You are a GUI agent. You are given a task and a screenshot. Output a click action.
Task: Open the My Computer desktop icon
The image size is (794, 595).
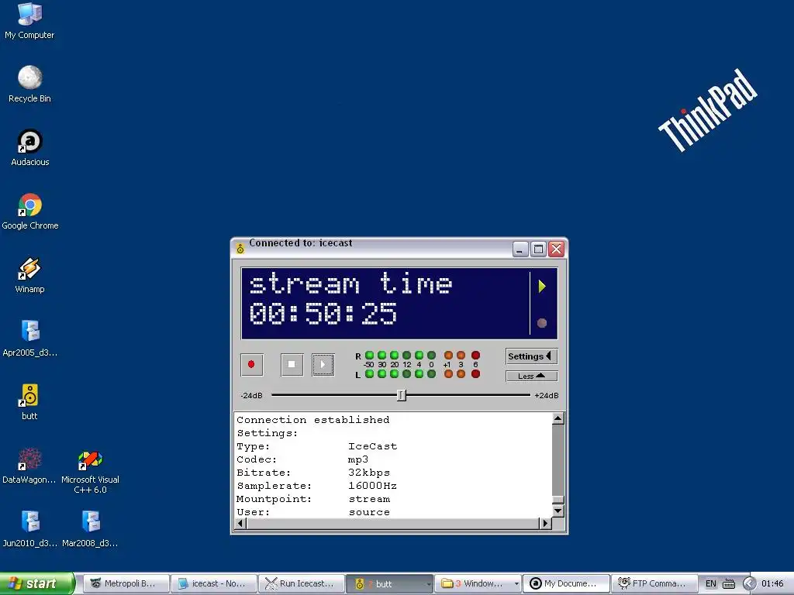point(29,21)
